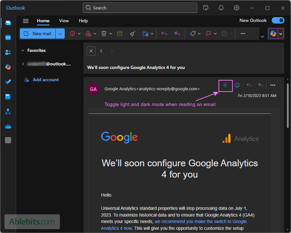
Task: Click the Sweep broom icon
Action: (x=133, y=34)
